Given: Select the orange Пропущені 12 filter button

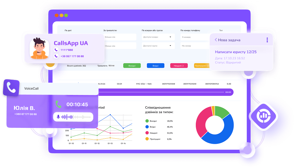Looking at the screenshot, I should (x=202, y=66).
